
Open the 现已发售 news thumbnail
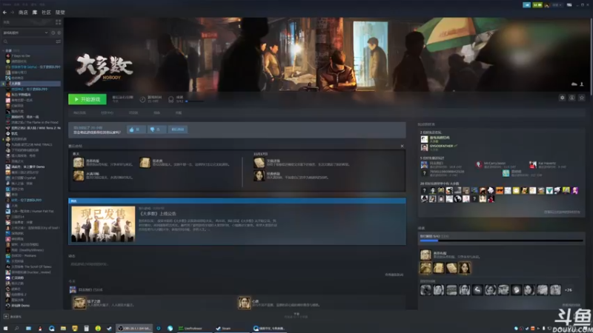click(103, 224)
